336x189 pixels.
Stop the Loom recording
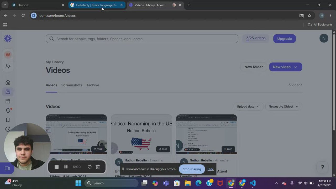pos(56,167)
